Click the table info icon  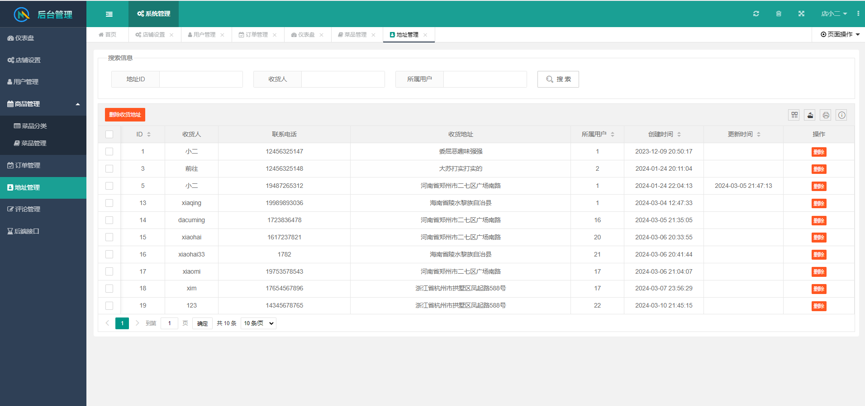841,115
